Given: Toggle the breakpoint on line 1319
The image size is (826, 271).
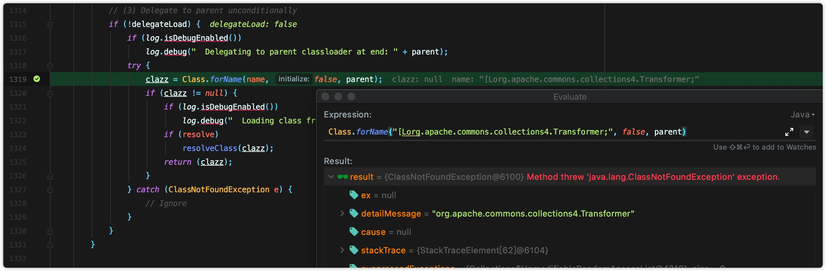Looking at the screenshot, I should 37,79.
